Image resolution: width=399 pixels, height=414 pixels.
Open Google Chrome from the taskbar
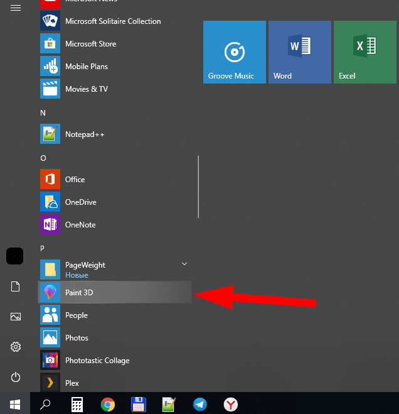108,404
